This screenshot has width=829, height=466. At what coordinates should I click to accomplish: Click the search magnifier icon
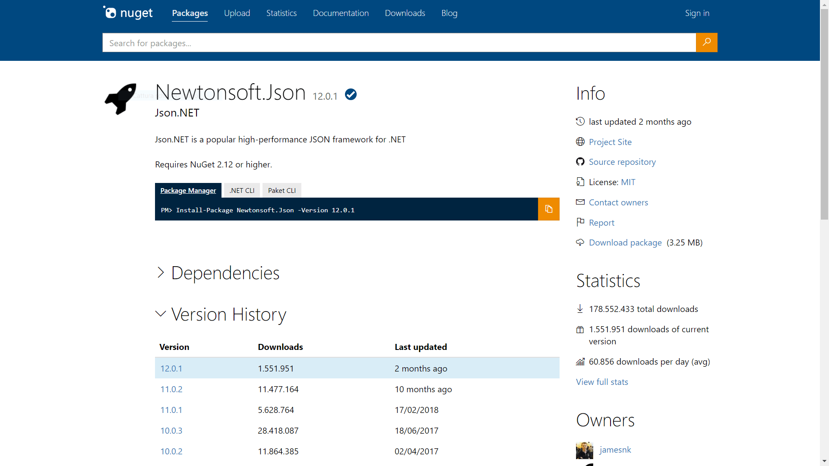pyautogui.click(x=706, y=42)
